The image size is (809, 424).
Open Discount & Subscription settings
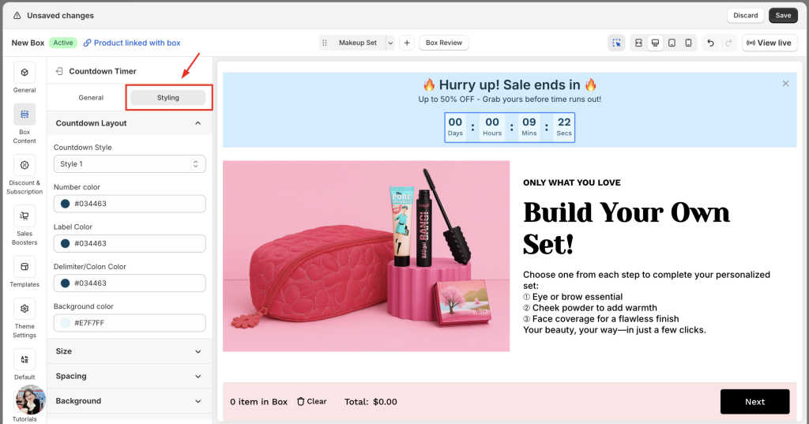(24, 166)
